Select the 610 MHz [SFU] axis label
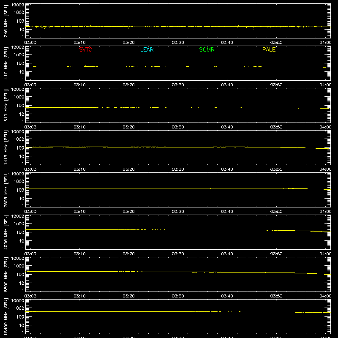Viewport: 338px width, 338px height. point(5,105)
